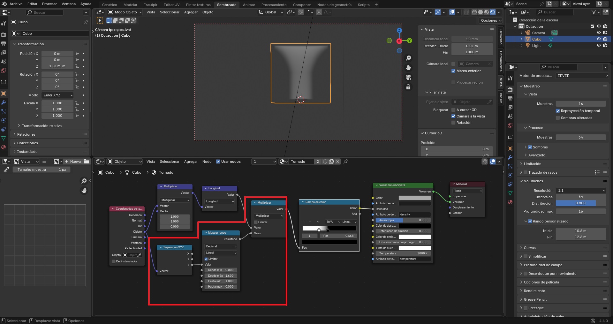Screen dimensions: 613x324
Task: Click the Posición Z value field
Action: 57,66
